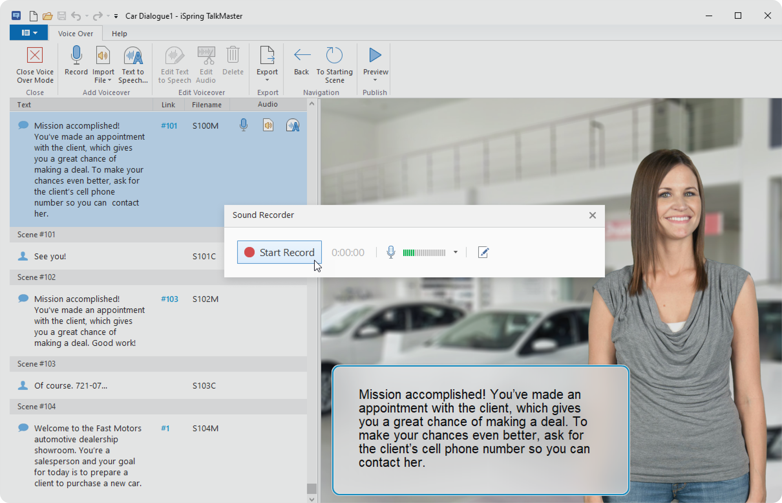Click text-to-speech icon in S100M row
This screenshot has width=782, height=503.
[x=292, y=125]
